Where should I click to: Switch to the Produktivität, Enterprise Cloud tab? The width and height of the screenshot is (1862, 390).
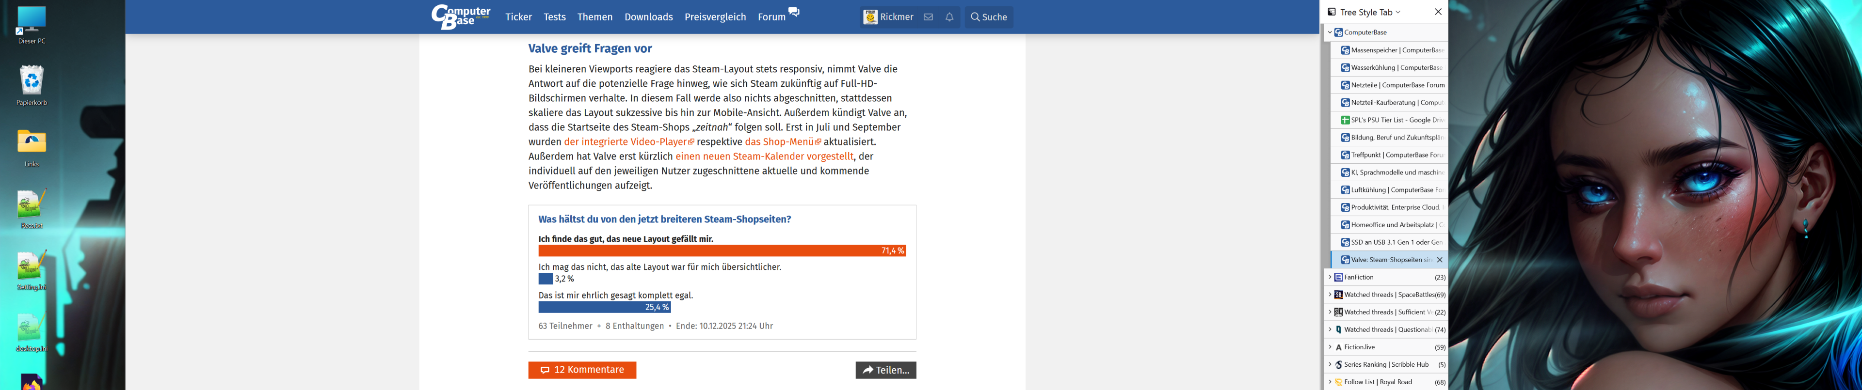(1389, 207)
